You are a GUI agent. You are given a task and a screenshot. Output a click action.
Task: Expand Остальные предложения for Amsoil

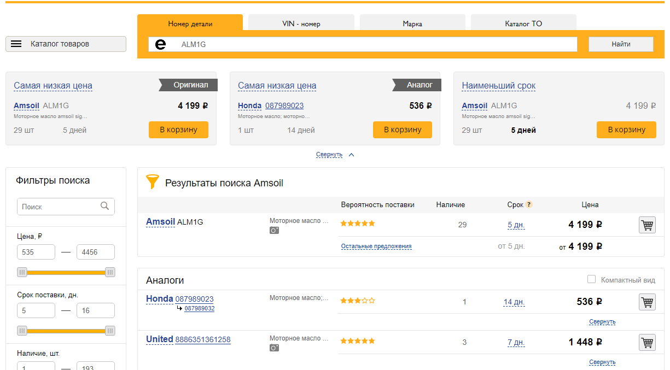click(376, 246)
